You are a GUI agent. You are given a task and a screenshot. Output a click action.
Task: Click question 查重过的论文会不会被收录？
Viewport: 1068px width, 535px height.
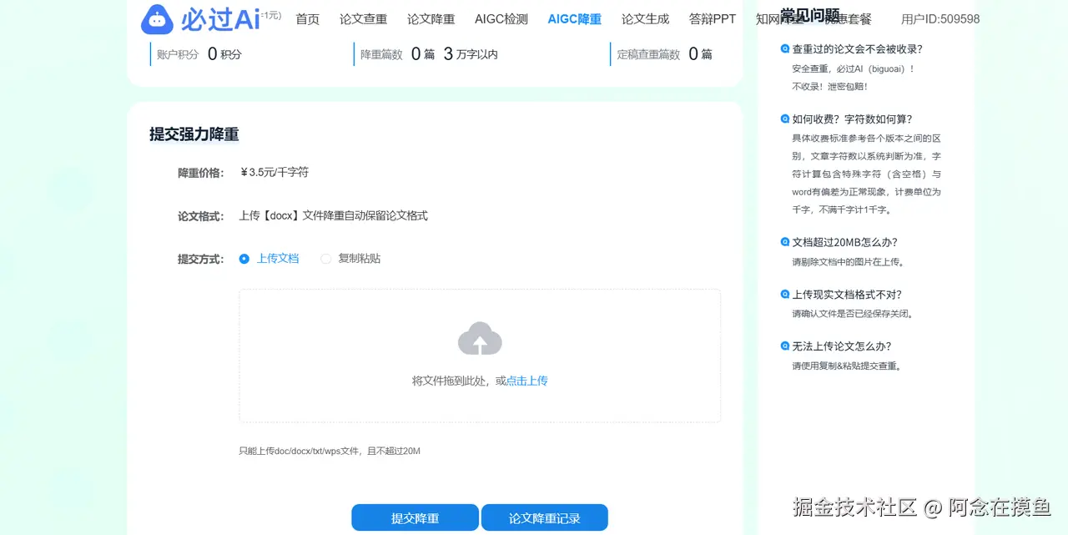858,48
